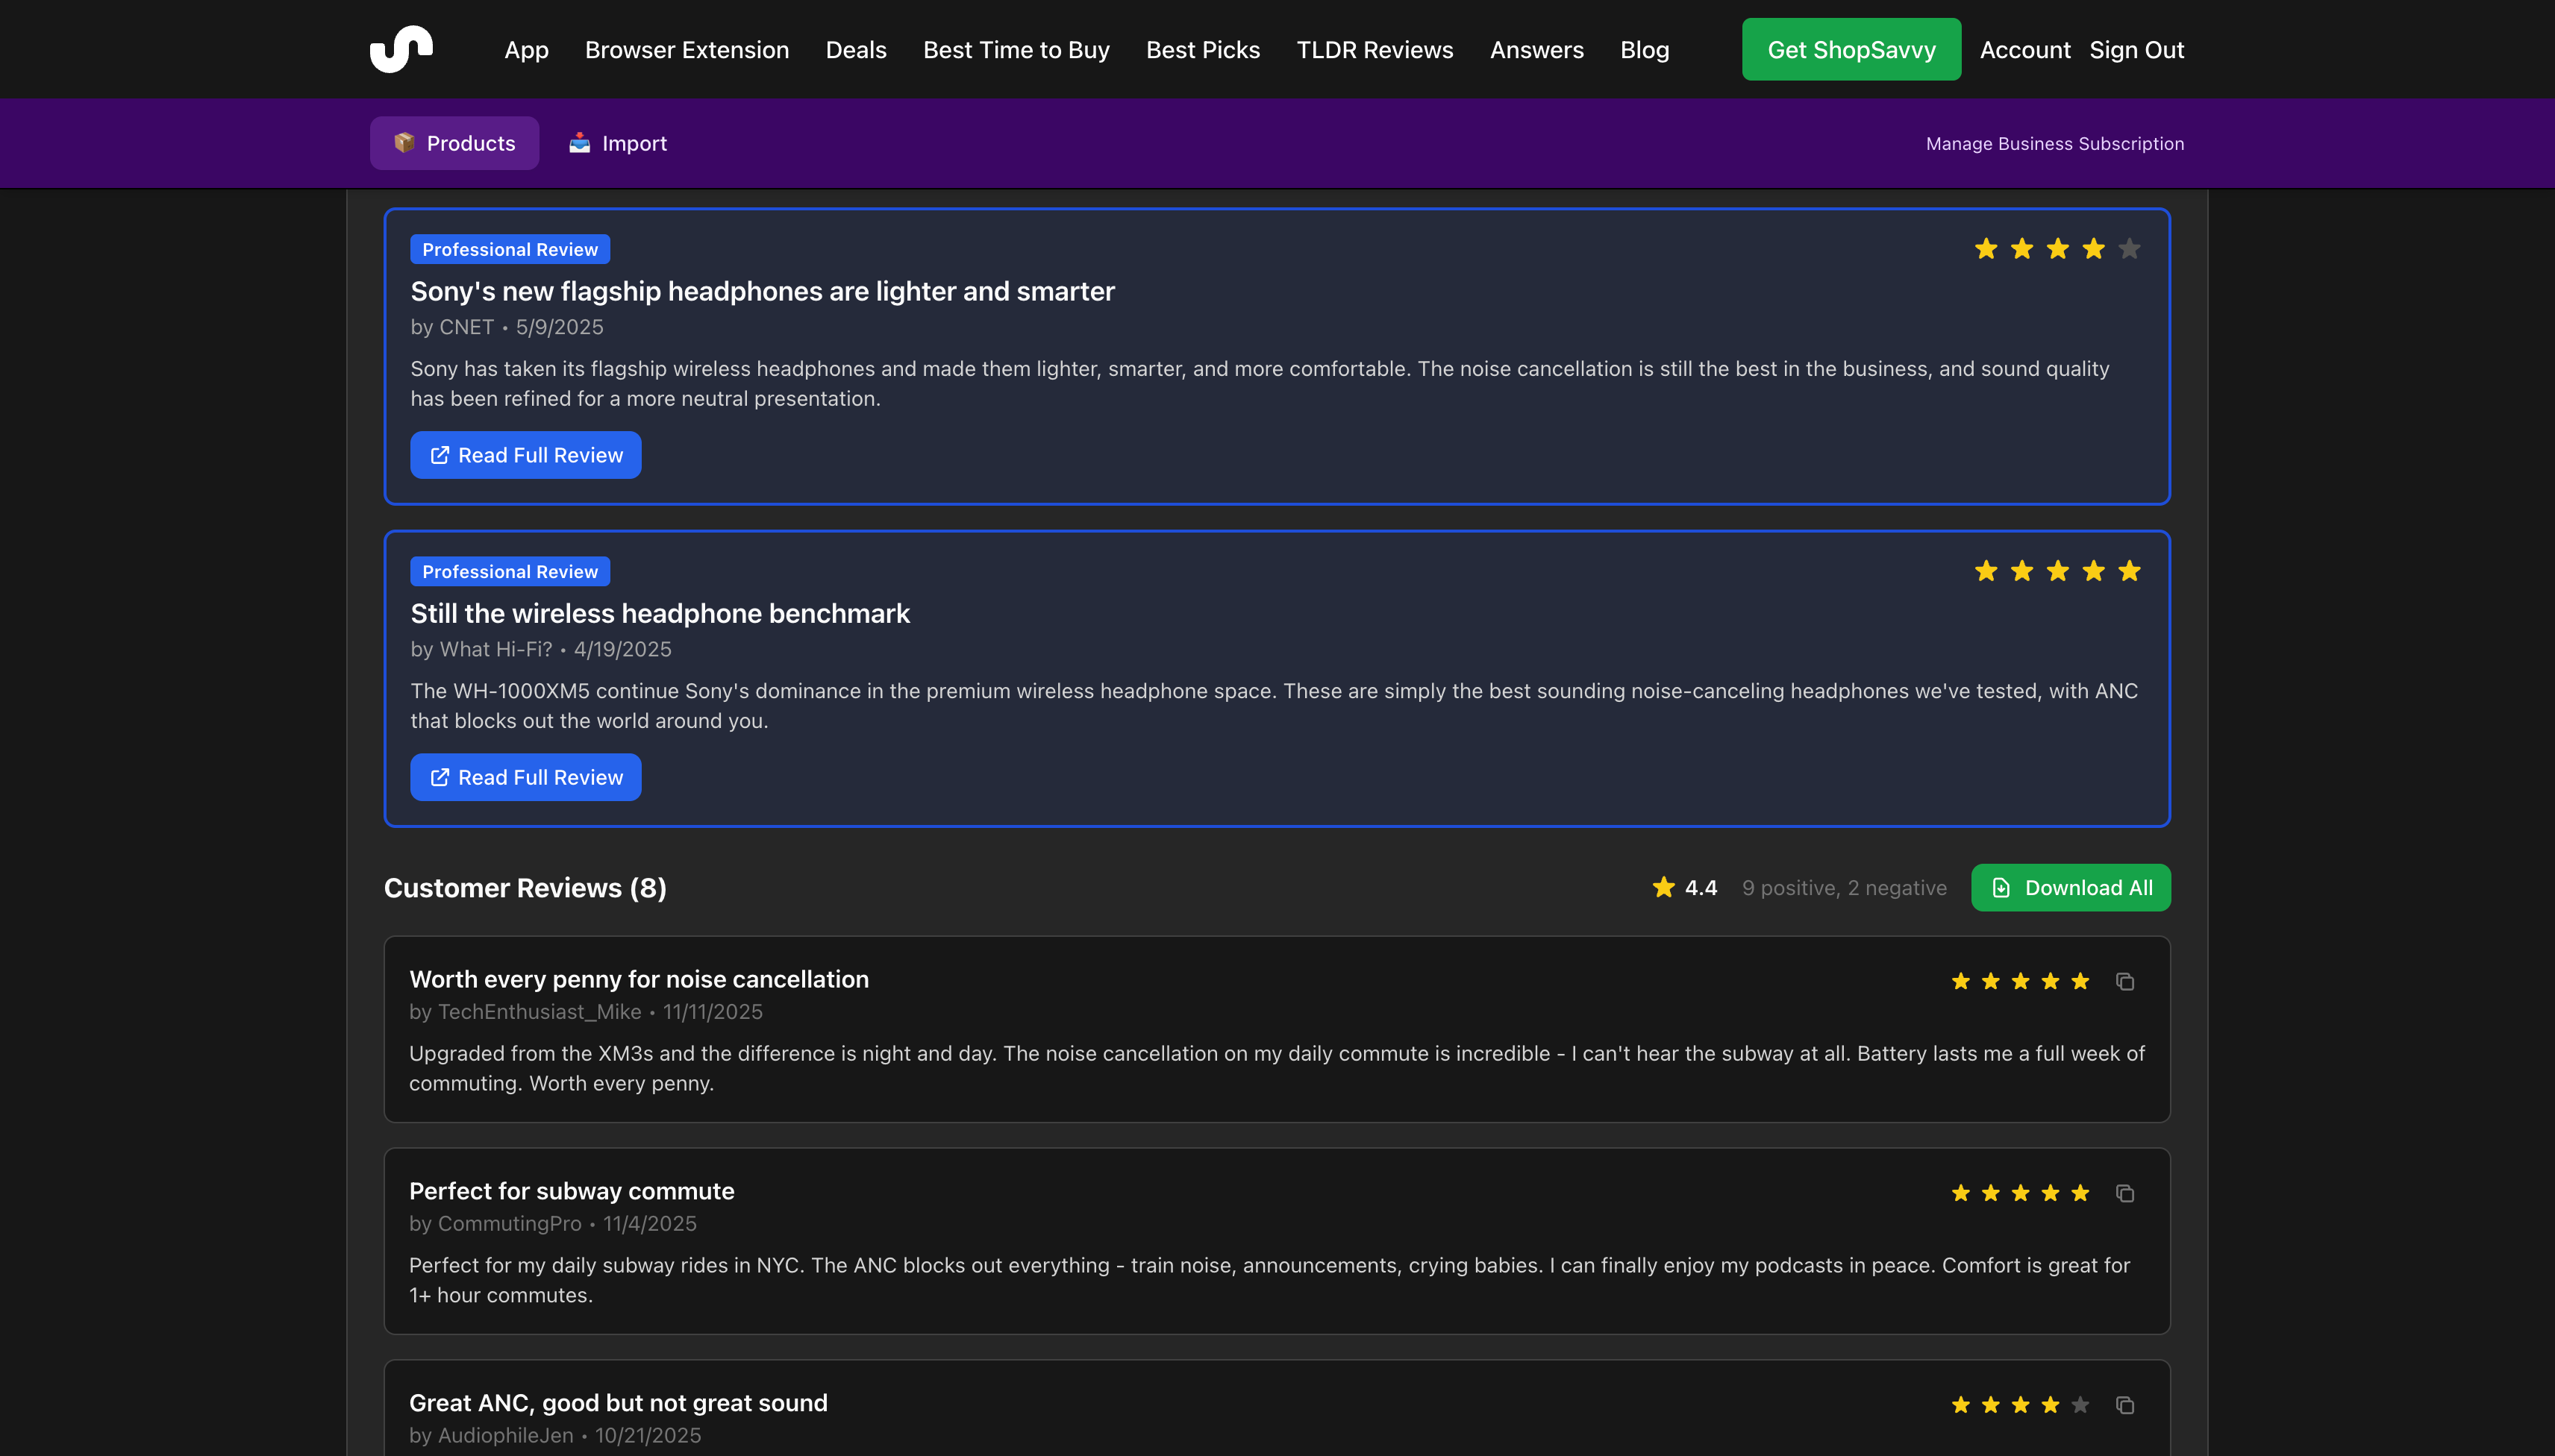The image size is (2555, 1456).
Task: Open Manage Business Subscription link
Action: (2055, 143)
